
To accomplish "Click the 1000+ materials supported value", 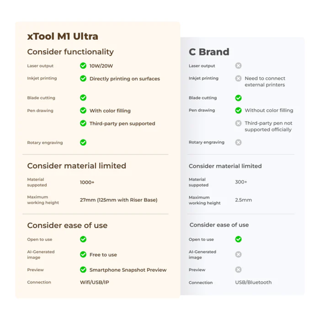I will coord(87,182).
